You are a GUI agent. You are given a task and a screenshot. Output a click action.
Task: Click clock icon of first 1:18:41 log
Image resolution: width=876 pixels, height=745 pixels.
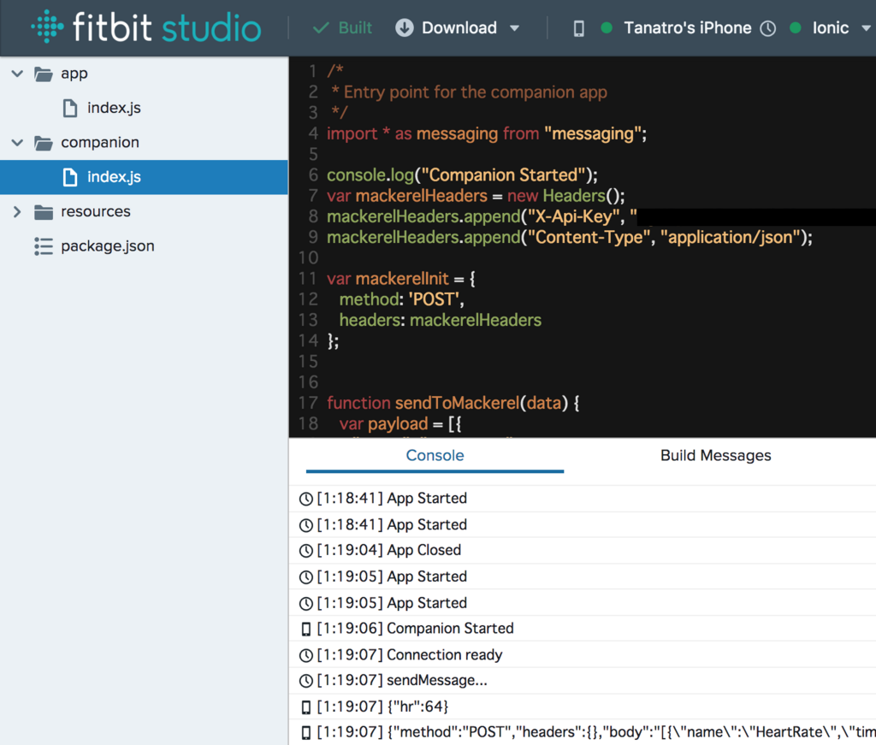(x=305, y=499)
